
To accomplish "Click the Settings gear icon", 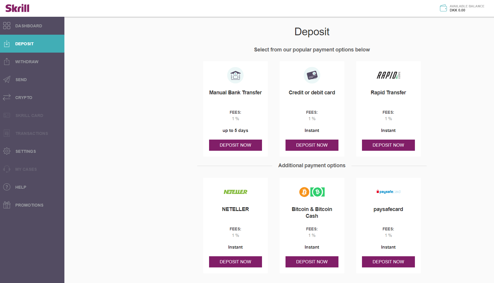I will click(7, 151).
